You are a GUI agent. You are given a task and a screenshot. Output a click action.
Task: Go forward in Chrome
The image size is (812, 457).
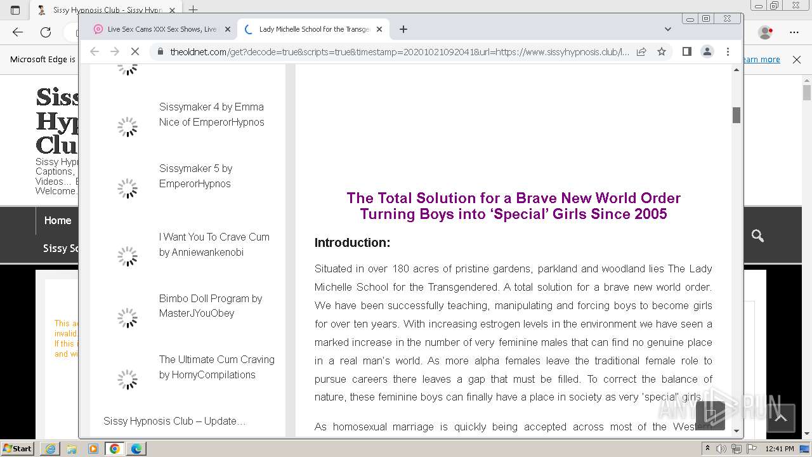115,51
